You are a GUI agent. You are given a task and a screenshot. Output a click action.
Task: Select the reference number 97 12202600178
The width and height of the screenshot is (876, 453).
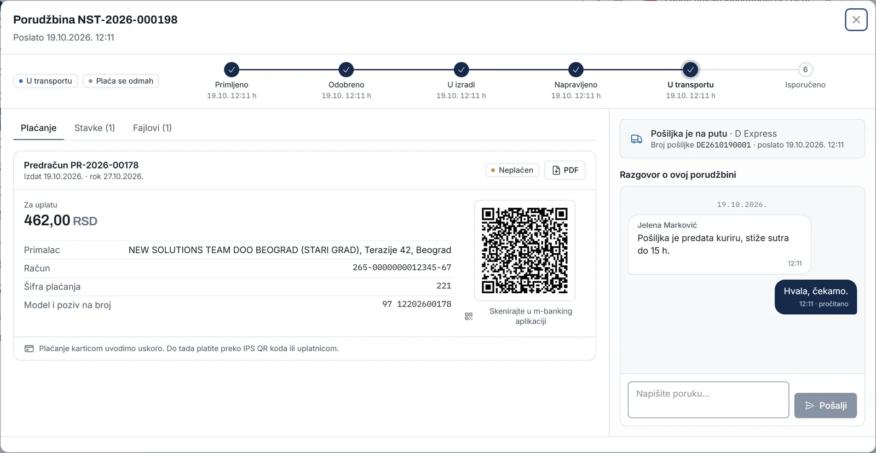417,304
